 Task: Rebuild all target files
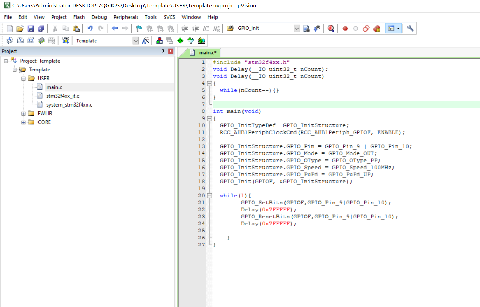click(x=31, y=41)
